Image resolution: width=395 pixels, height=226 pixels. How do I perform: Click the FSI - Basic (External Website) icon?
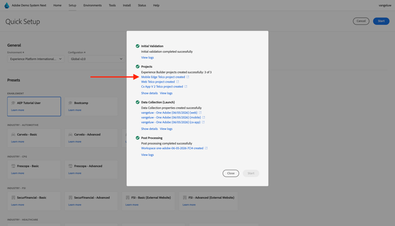(127, 198)
